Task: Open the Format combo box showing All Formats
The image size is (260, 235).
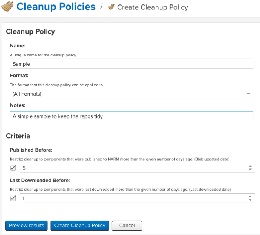Action: 127,94
